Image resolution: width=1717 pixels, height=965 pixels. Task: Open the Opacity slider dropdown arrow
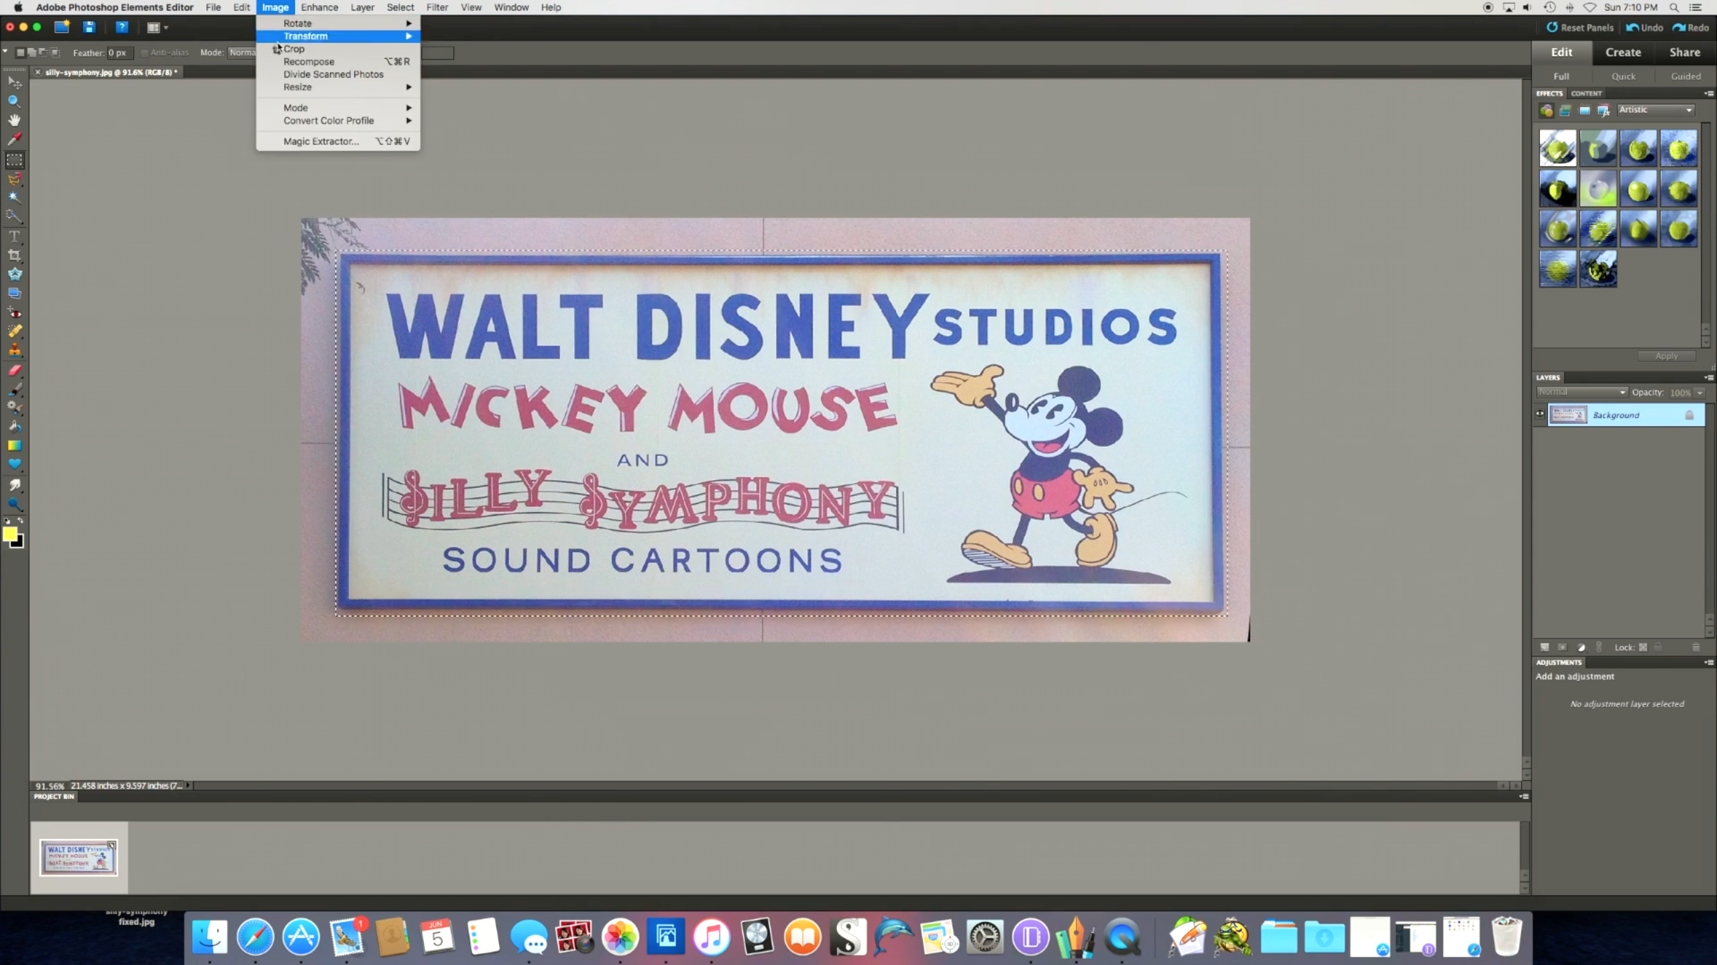pos(1700,393)
